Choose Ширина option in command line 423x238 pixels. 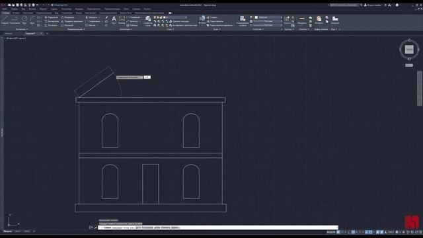(x=174, y=227)
